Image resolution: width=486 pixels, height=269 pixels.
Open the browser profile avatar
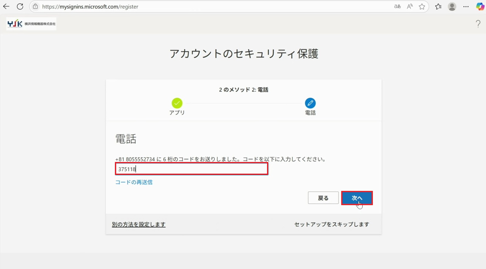pyautogui.click(x=452, y=7)
